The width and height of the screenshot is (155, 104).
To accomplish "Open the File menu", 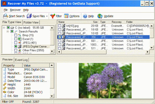I will pos(6,10).
